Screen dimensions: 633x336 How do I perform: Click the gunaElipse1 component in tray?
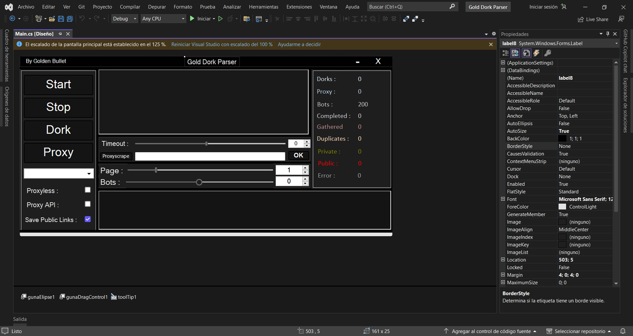(38, 297)
